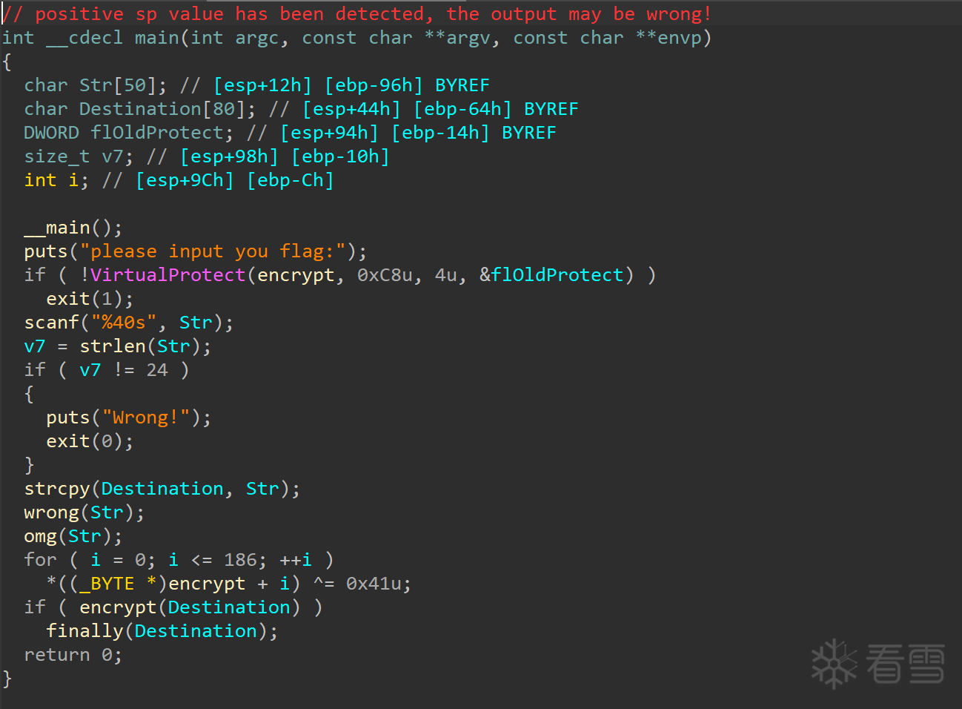Click the number 24 in length check
The height and width of the screenshot is (709, 962).
pyautogui.click(x=157, y=370)
